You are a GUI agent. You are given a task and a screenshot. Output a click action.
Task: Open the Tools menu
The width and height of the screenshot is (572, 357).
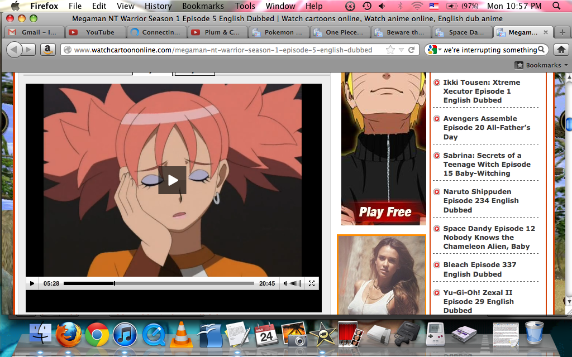(x=245, y=6)
